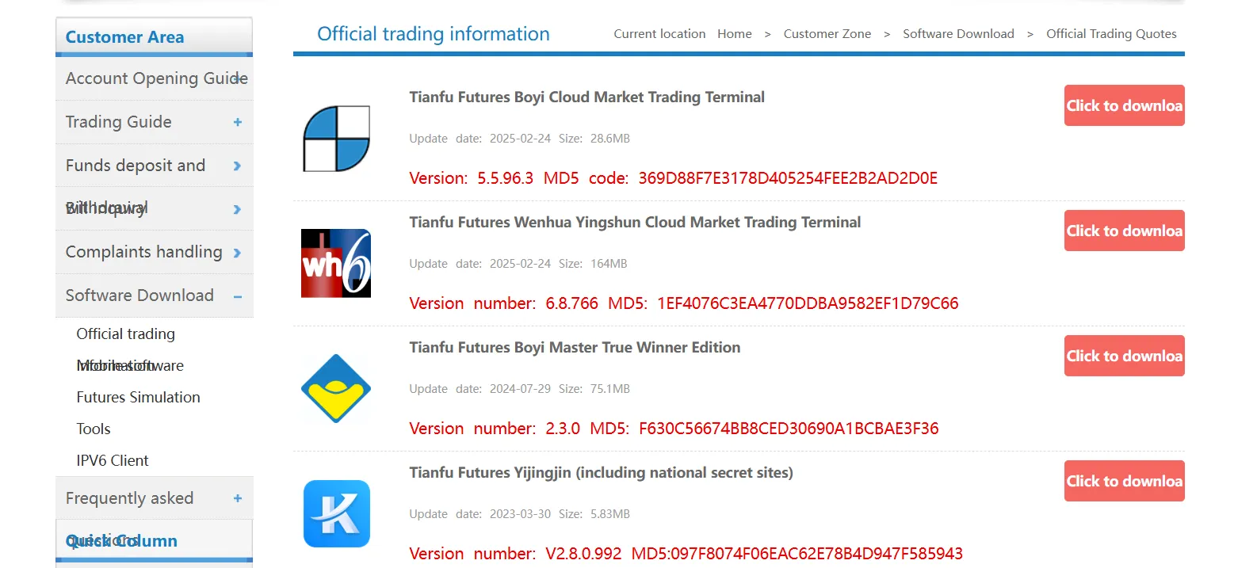Select IPV6 Client submenu entry

point(113,461)
